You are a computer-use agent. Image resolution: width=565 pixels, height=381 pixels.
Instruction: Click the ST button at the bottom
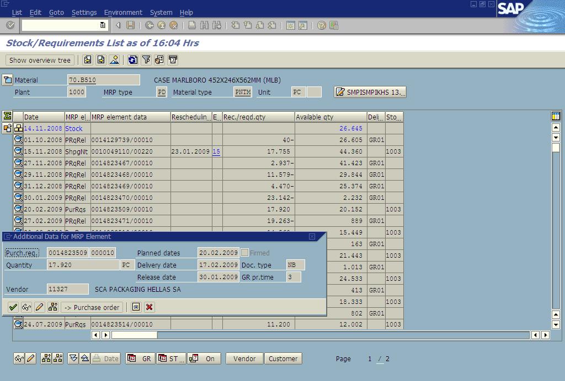172,359
